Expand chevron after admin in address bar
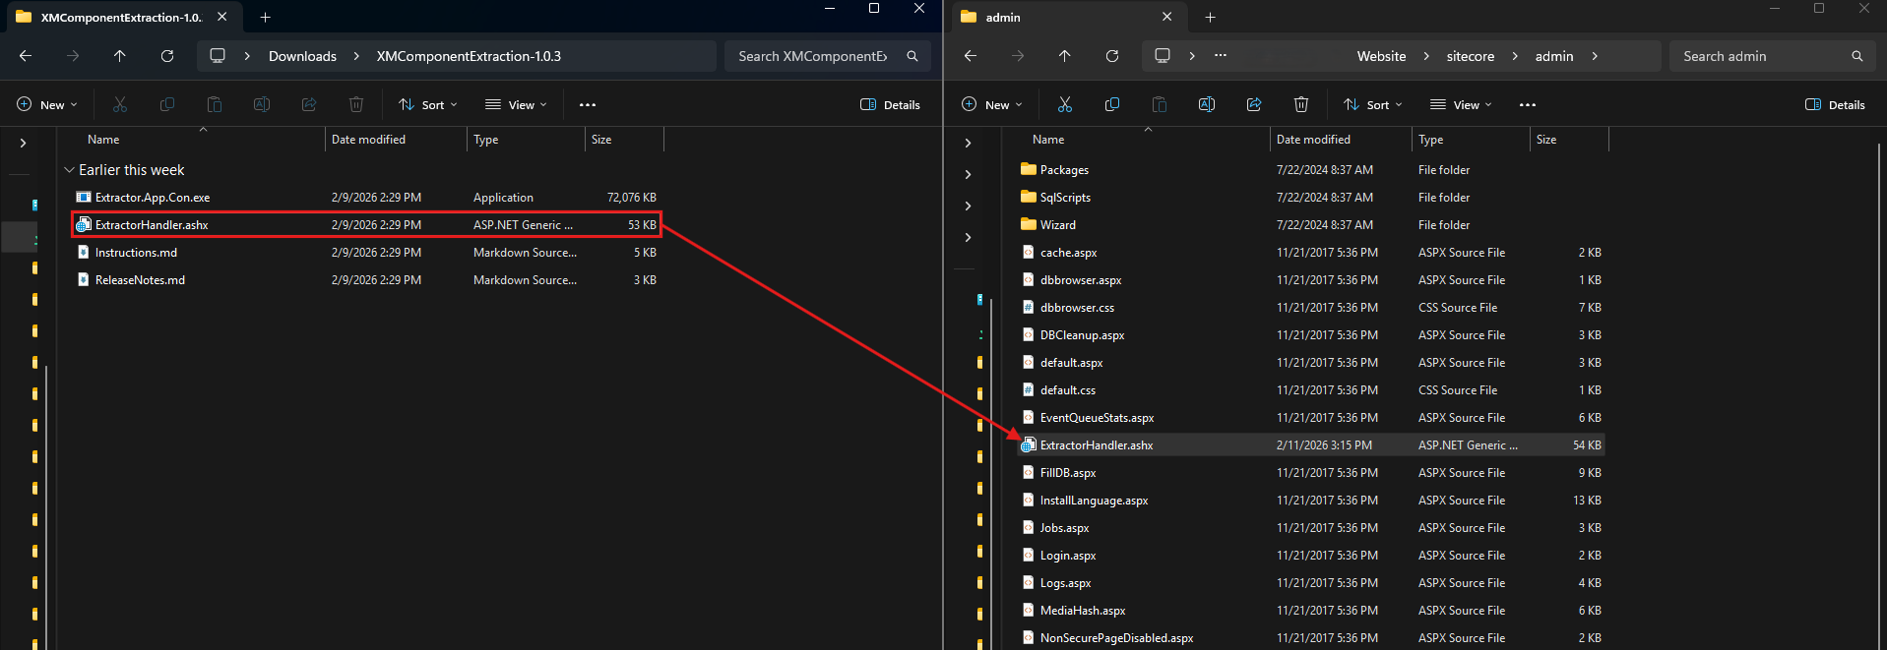 [1595, 56]
